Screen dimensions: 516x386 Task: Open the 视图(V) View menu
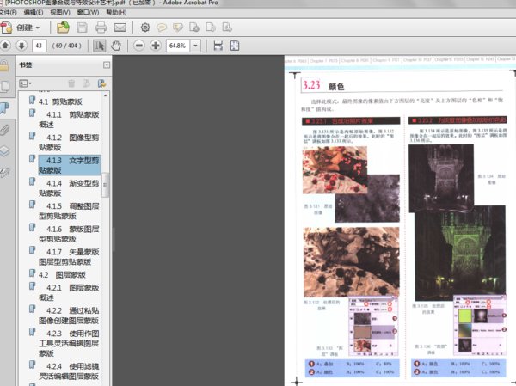61,14
